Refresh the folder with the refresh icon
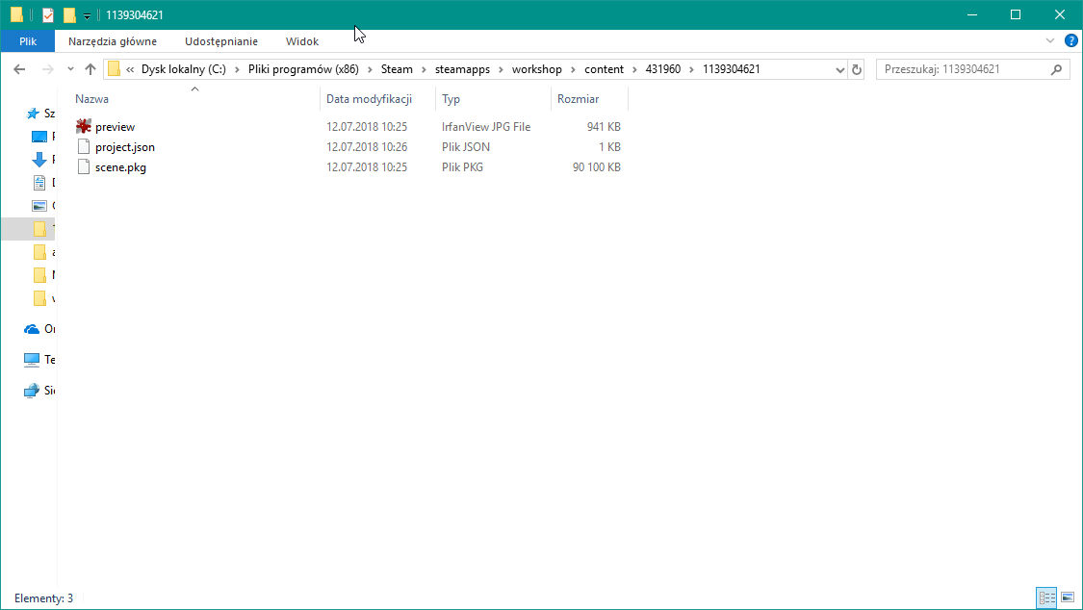 (x=856, y=68)
